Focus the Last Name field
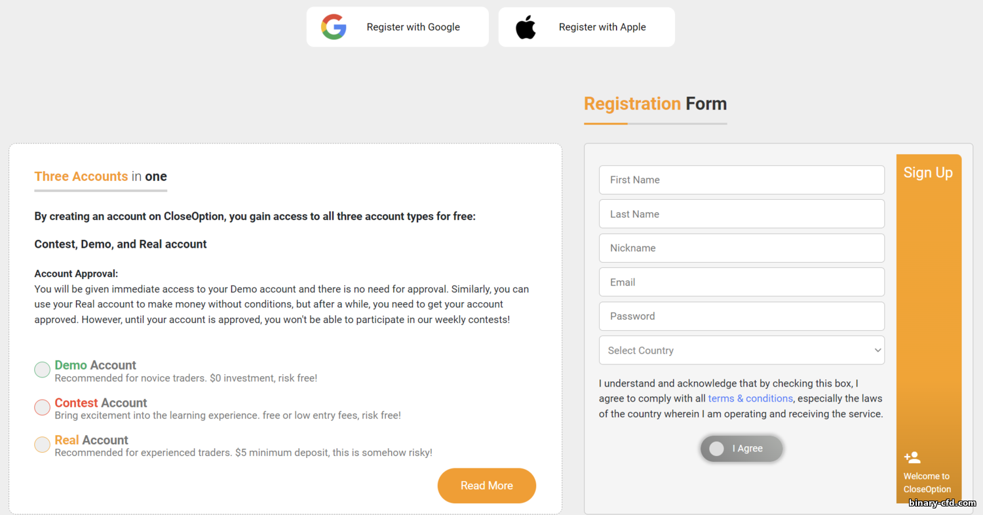Viewport: 983px width, 515px height. click(x=741, y=214)
